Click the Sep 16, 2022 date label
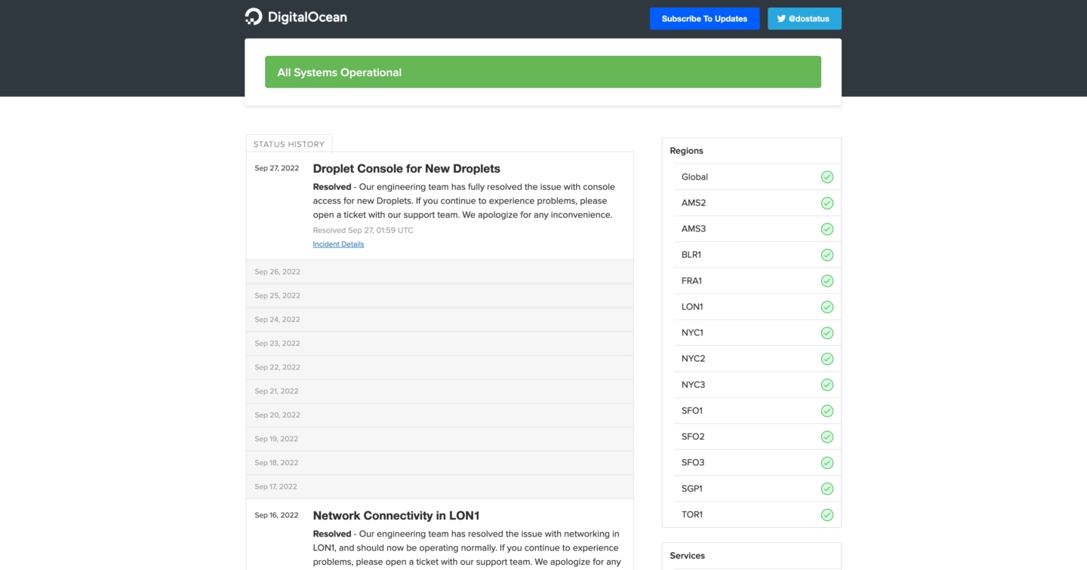1087x570 pixels. (277, 515)
